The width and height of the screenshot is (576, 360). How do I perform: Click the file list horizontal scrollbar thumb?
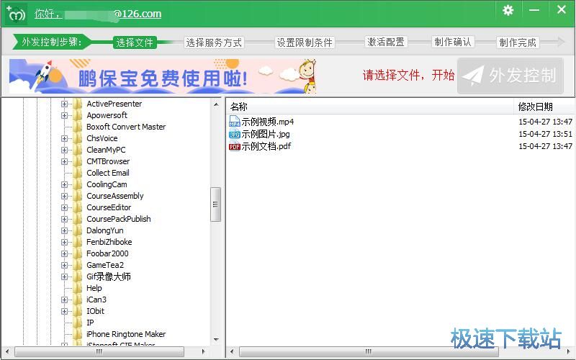point(369,351)
